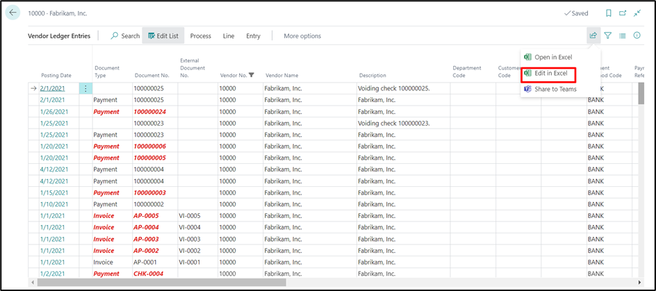Viewport: 656px width, 291px height.
Task: Click left arrow of horizontal scrollbar
Action: click(x=33, y=282)
